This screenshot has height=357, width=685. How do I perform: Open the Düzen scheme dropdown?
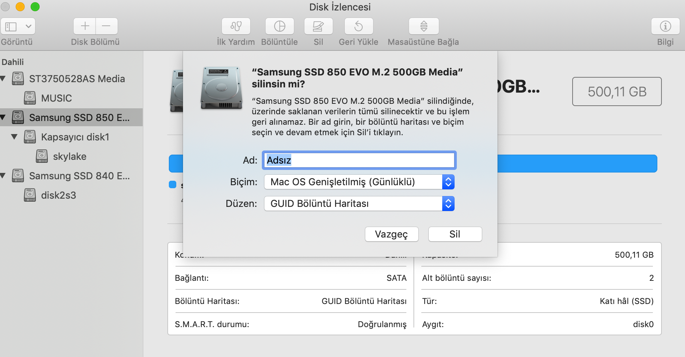[359, 204]
